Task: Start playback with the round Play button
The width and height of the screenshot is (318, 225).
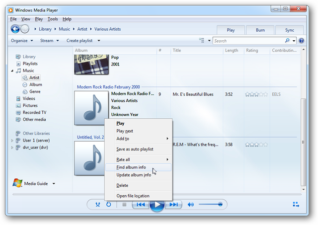Action: click(157, 205)
